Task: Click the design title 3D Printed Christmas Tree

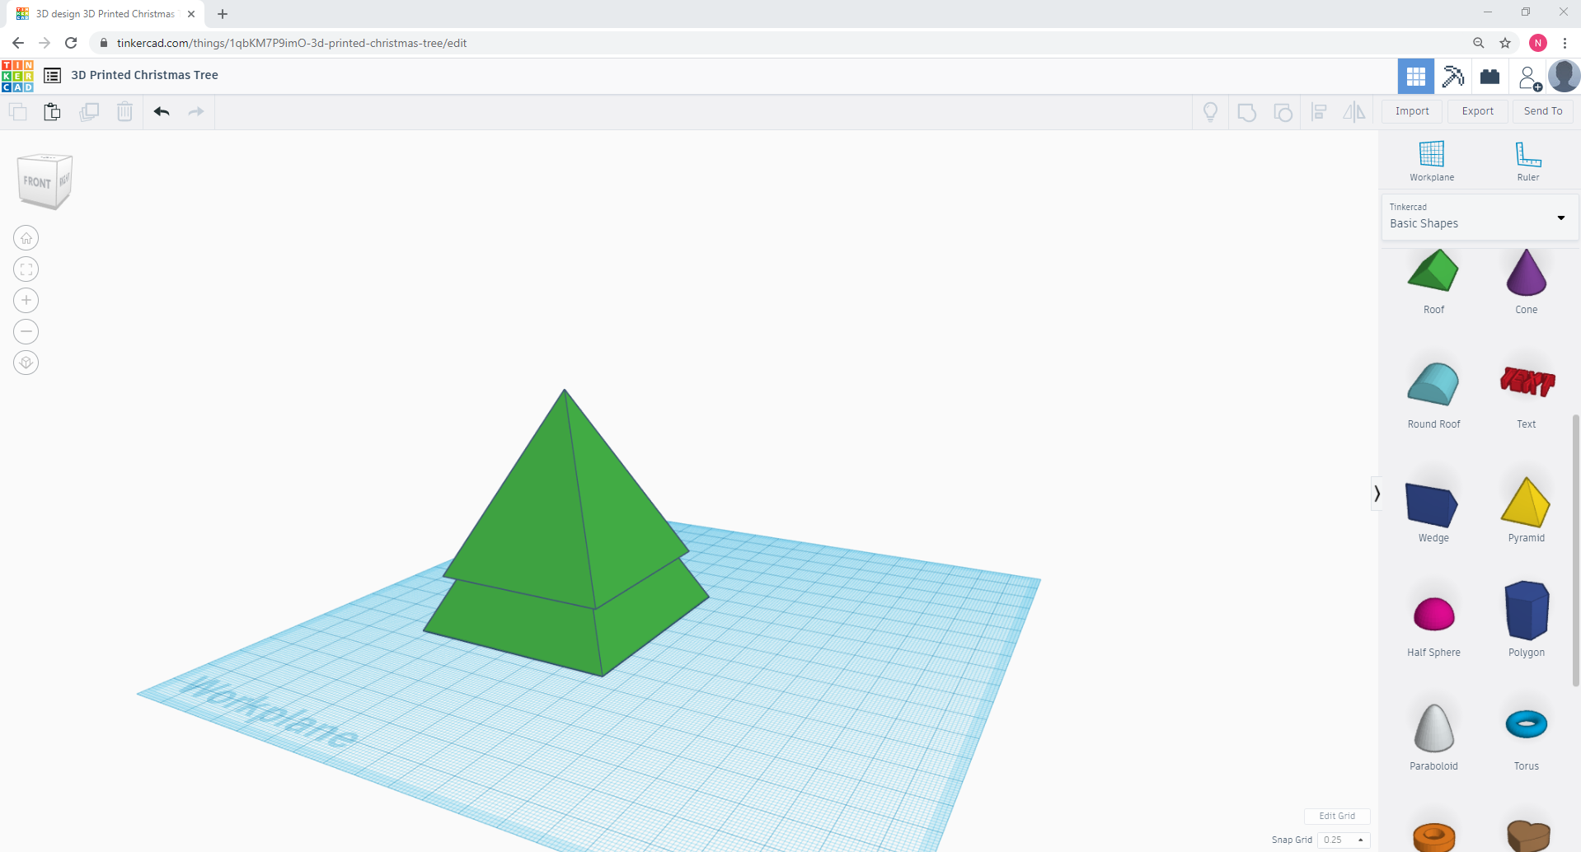Action: [145, 75]
